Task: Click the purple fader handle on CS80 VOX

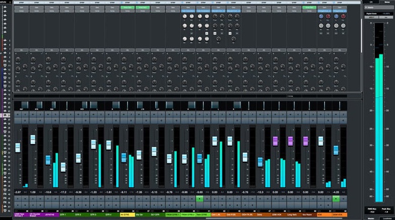Action: pos(275,141)
